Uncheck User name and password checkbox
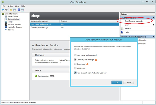Image resolution: width=156 pixels, height=105 pixels. point(75,55)
